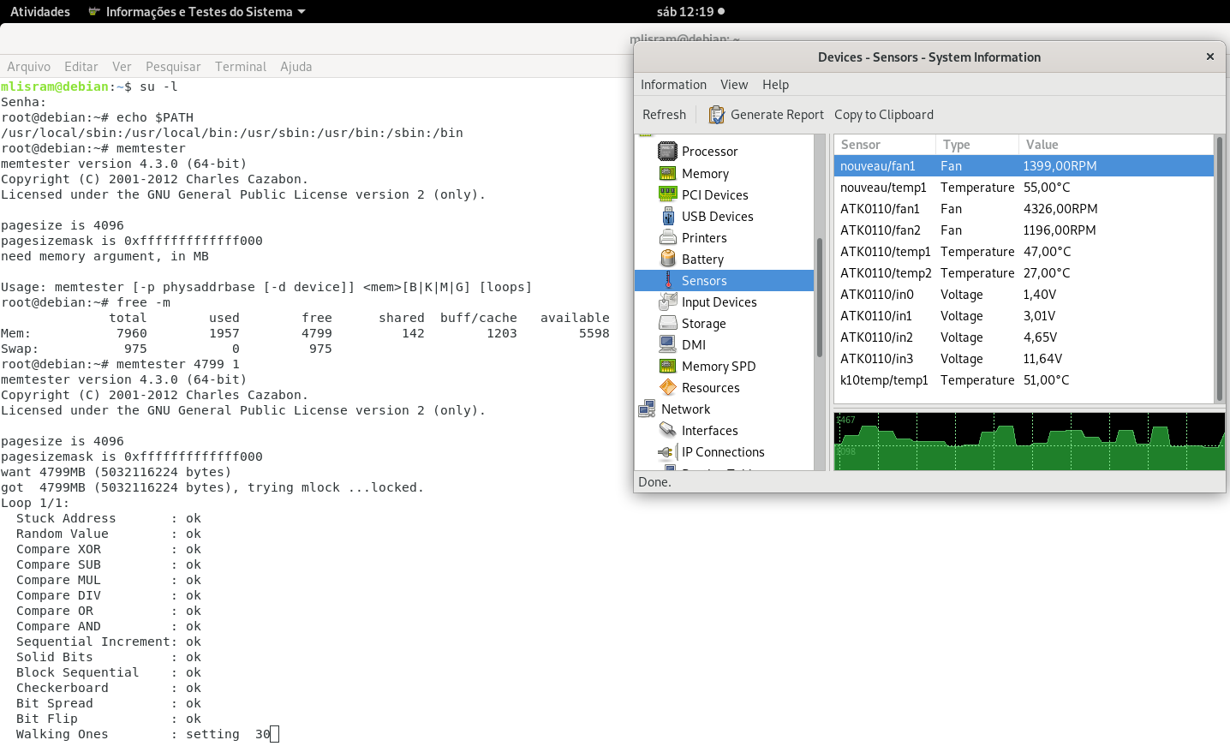Click Copy to Clipboard button

(x=884, y=115)
